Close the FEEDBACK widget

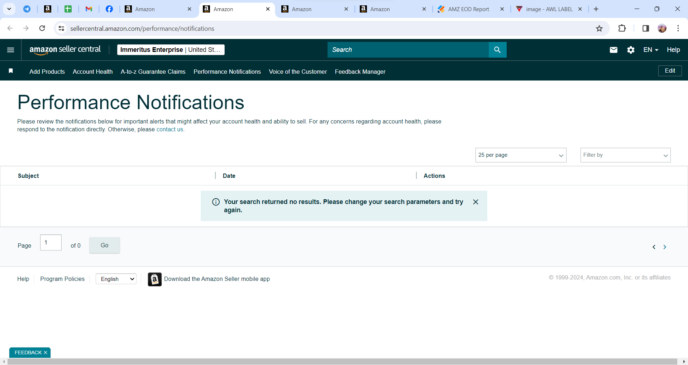(46, 352)
